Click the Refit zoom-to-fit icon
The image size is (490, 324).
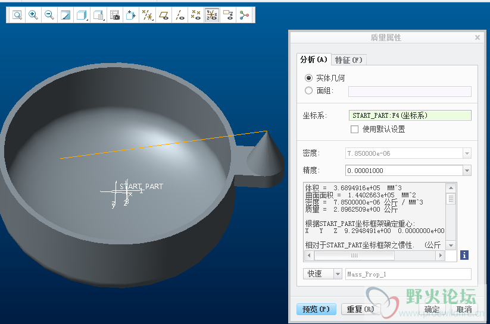pos(17,15)
